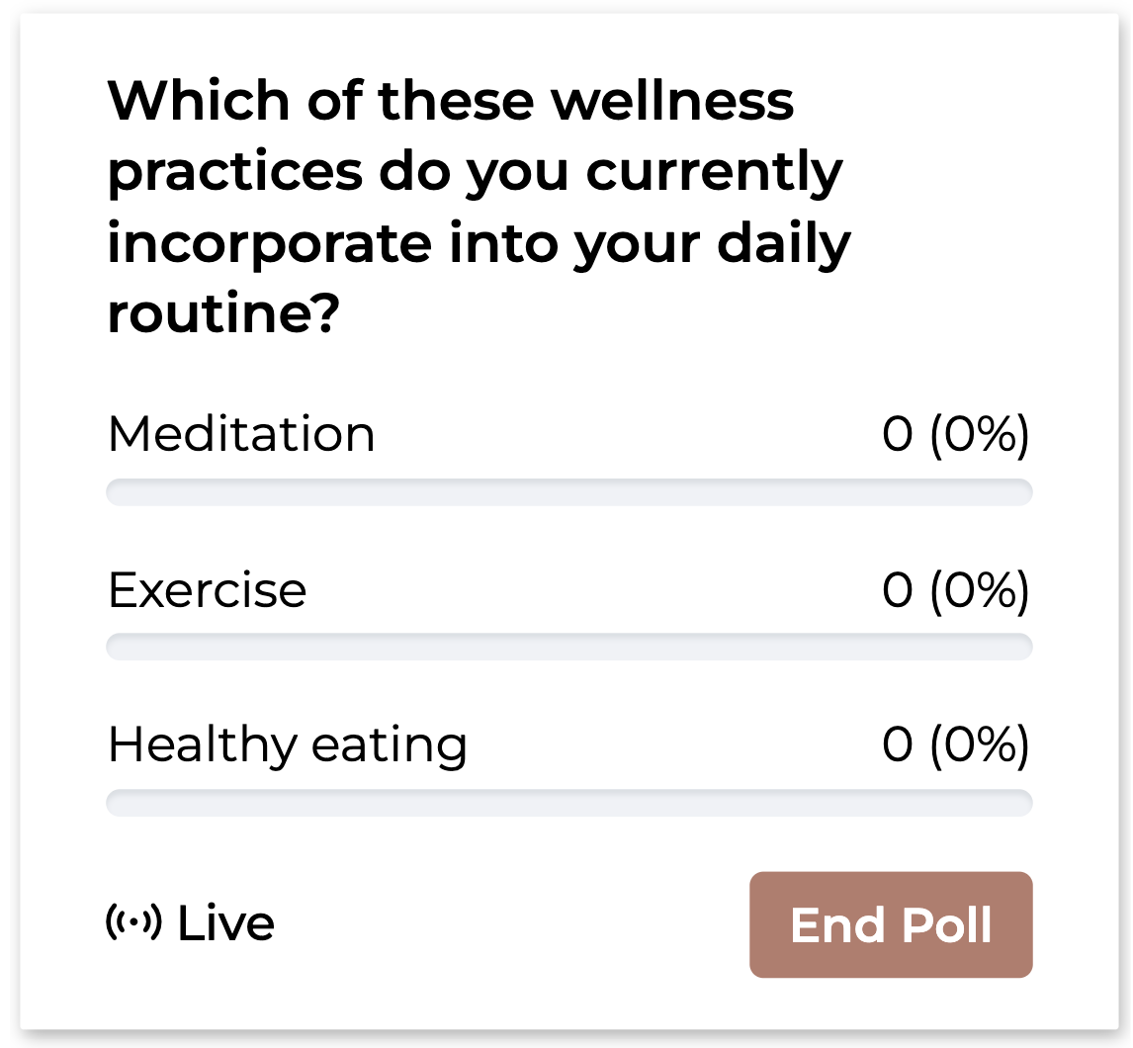Select the Healthy eating option label
The image size is (1133, 1048).
pos(287,745)
